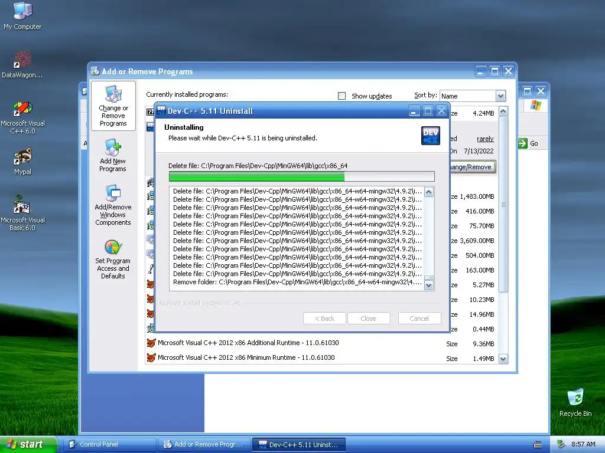Click the DEV logo in uninstall header

point(431,136)
